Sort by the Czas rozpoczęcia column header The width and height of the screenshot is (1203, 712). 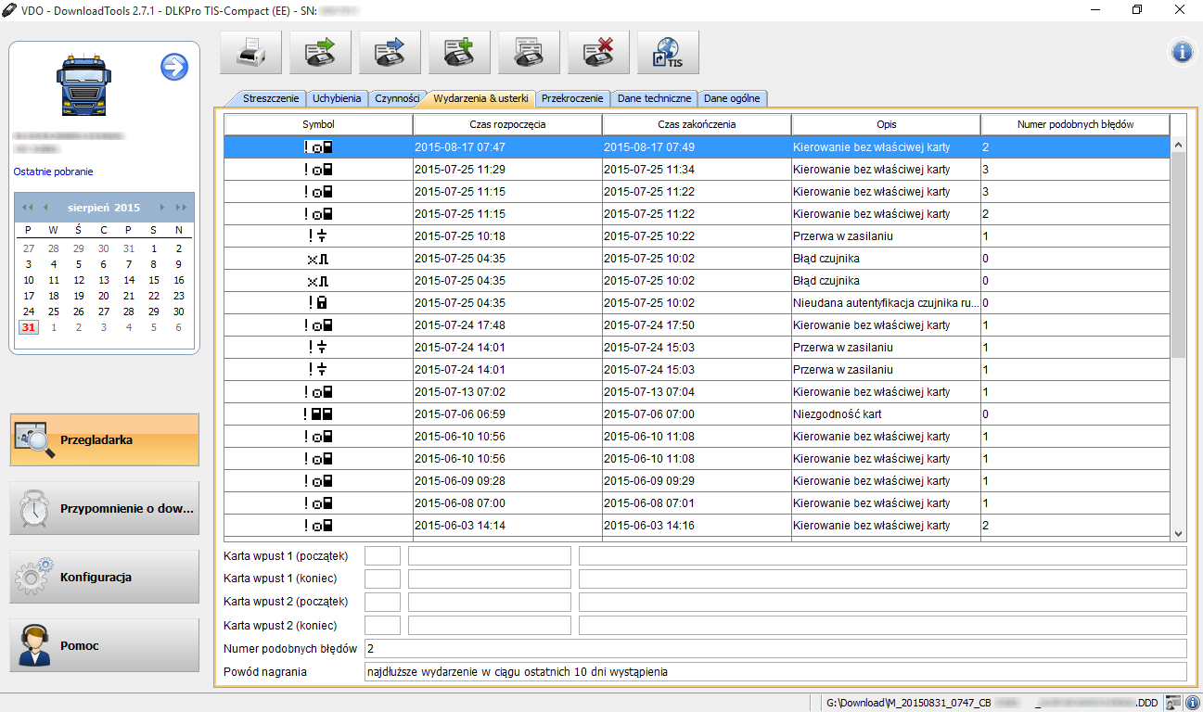point(507,124)
